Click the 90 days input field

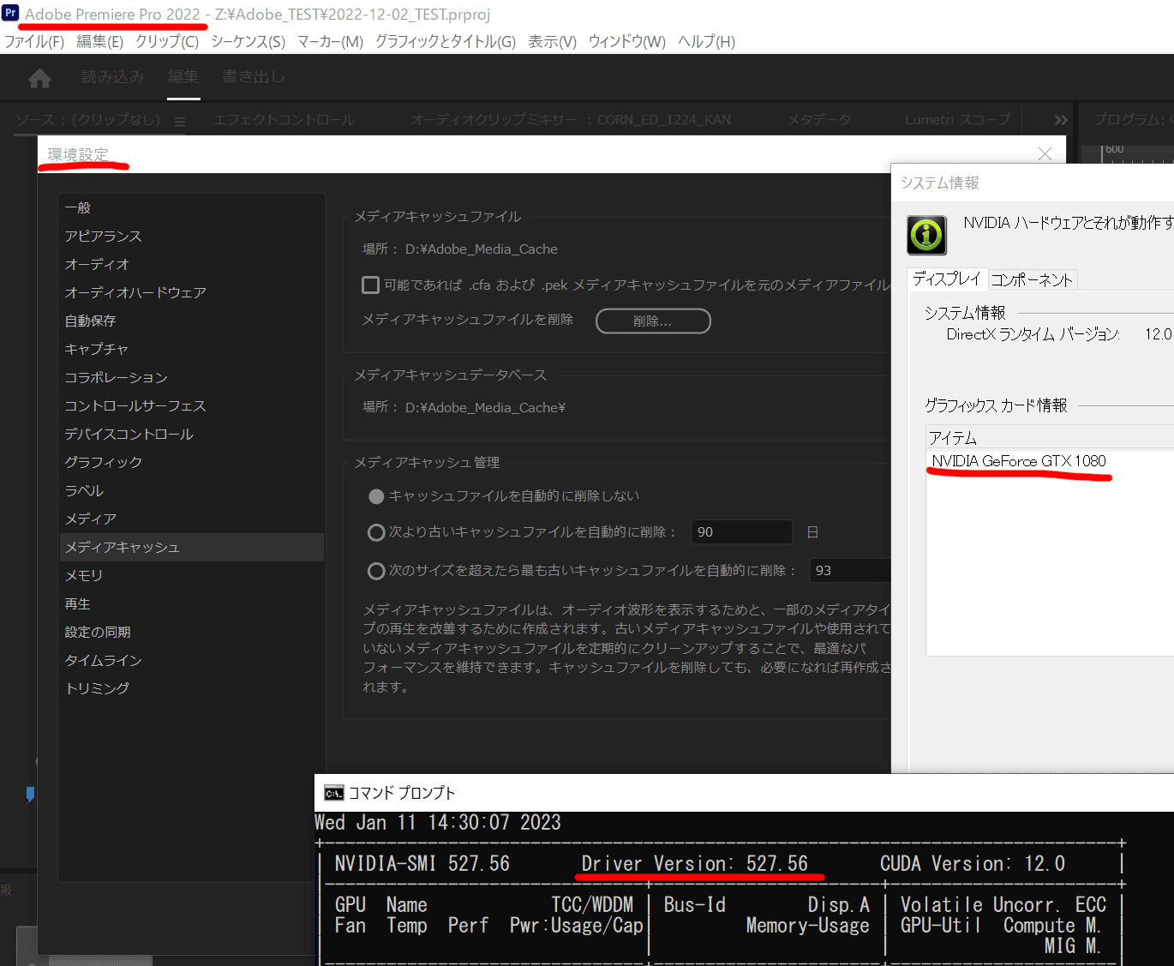(740, 531)
